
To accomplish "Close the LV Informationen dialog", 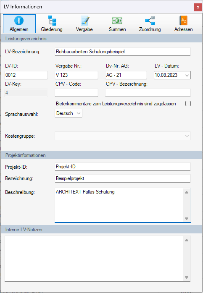I will [x=198, y=8].
